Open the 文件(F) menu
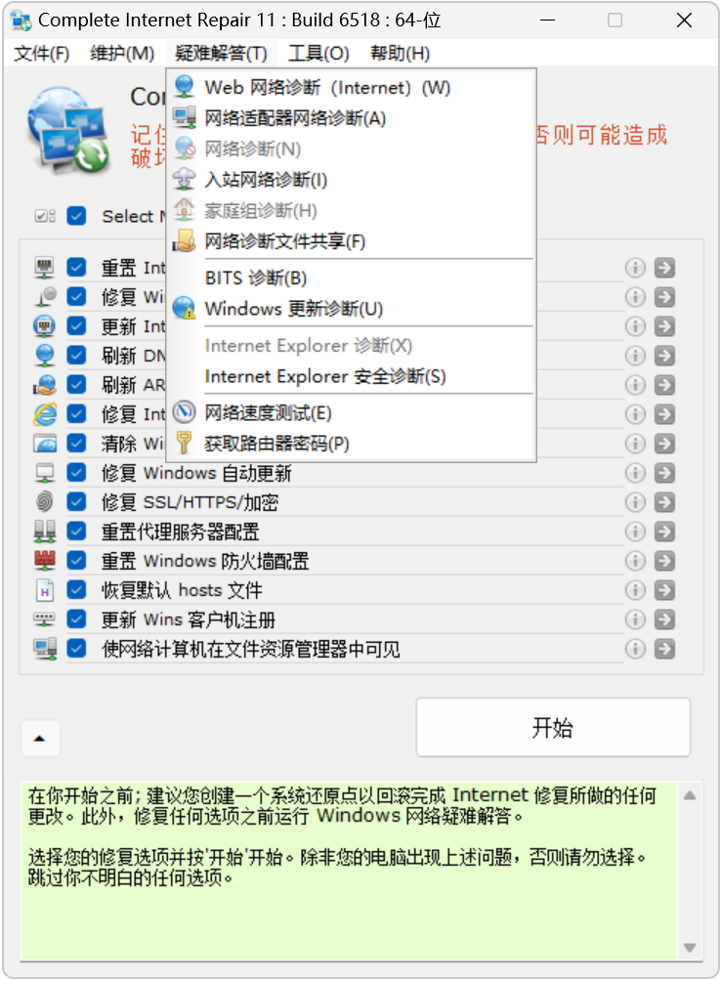721x981 pixels. [x=41, y=54]
